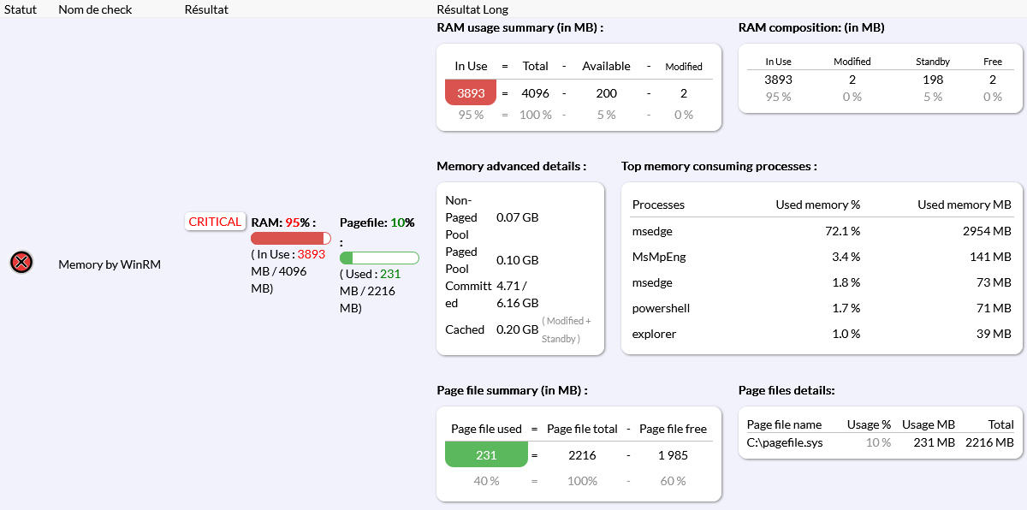Click the Used memory % column header
The image size is (1027, 510).
[x=817, y=205]
